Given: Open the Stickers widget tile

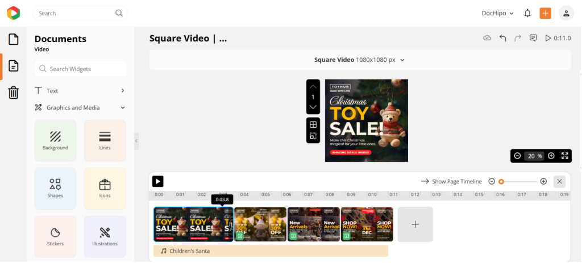Looking at the screenshot, I should (x=55, y=237).
